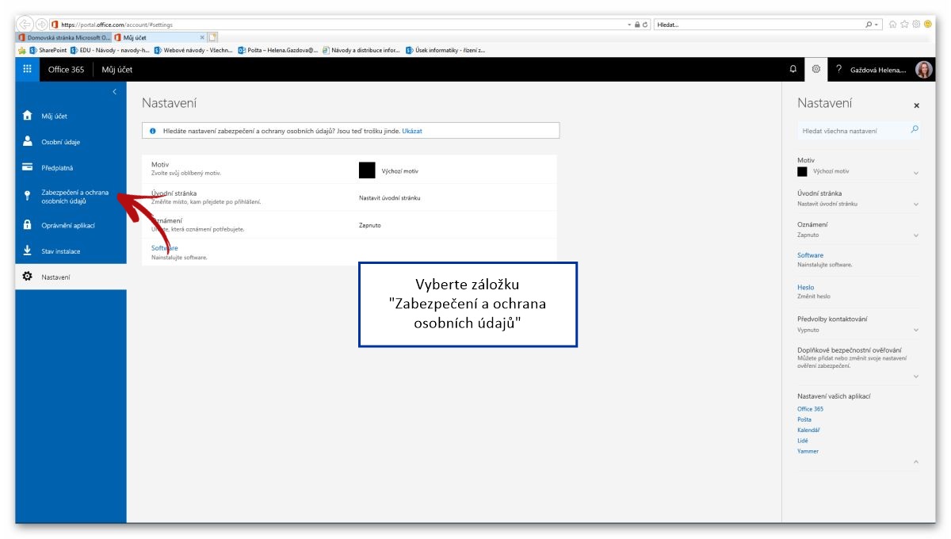Click Software link in side panel
Viewport: 951px width, 539px height.
click(x=810, y=255)
